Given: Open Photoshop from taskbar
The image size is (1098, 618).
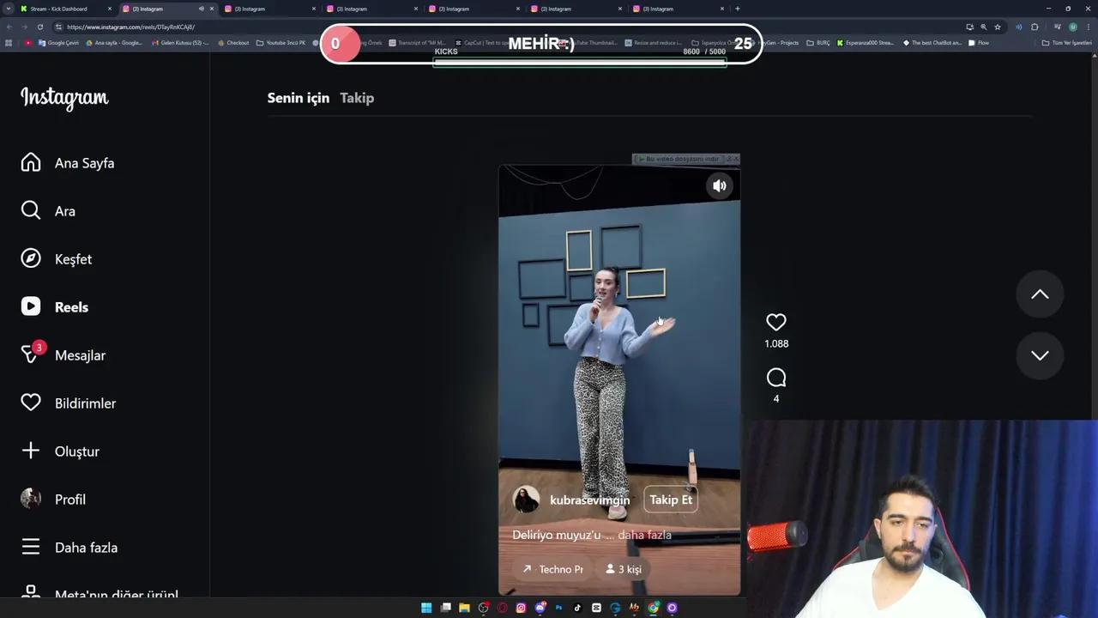Looking at the screenshot, I should pyautogui.click(x=558, y=608).
